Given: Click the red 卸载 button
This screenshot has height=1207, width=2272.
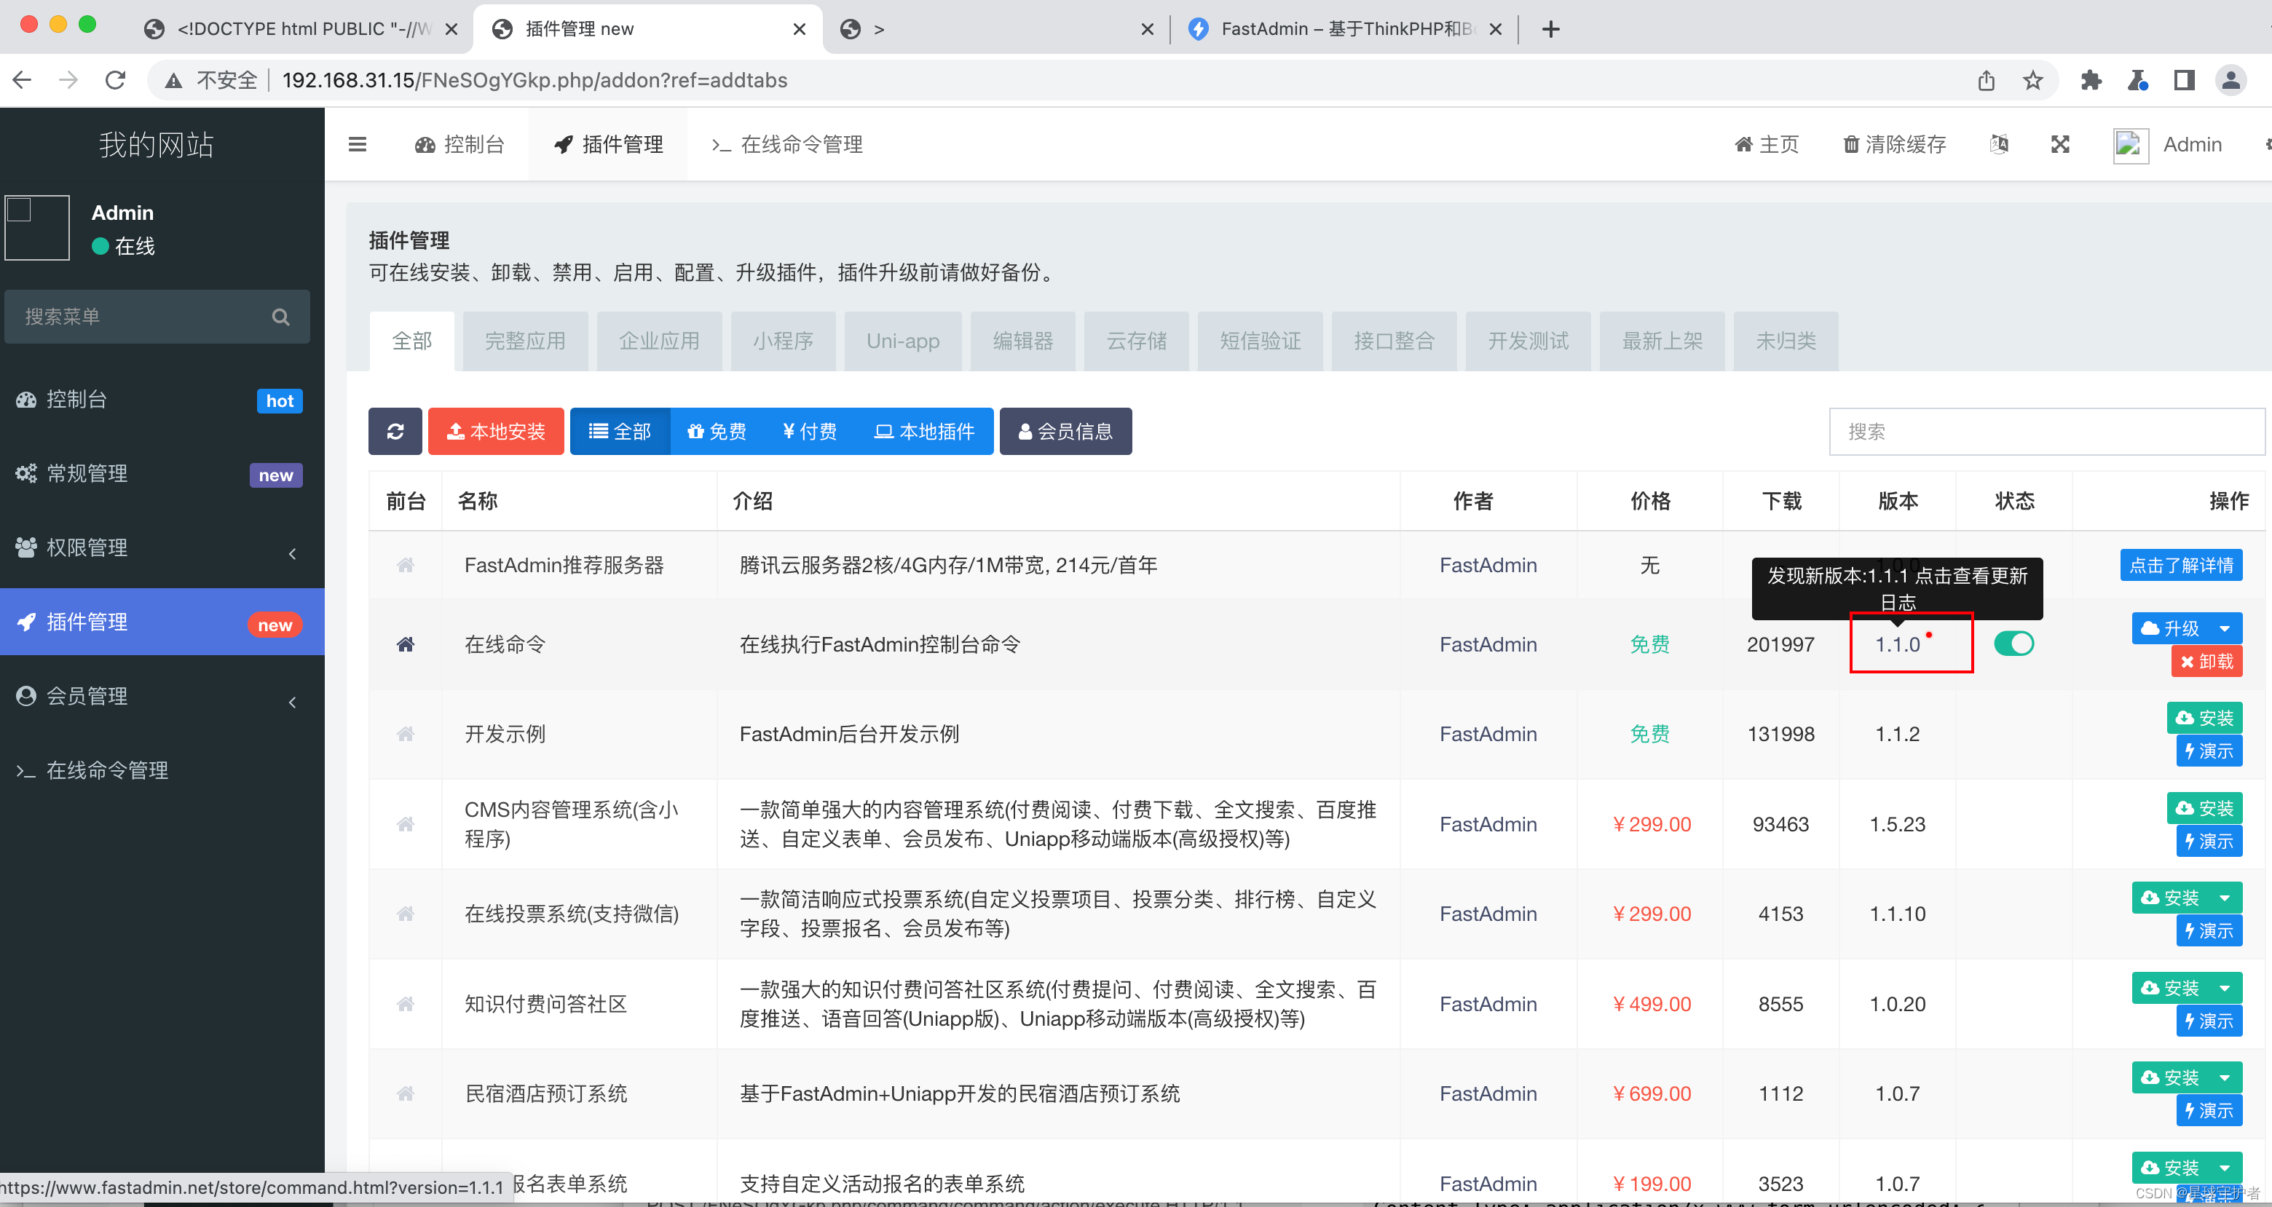Looking at the screenshot, I should pos(2206,661).
